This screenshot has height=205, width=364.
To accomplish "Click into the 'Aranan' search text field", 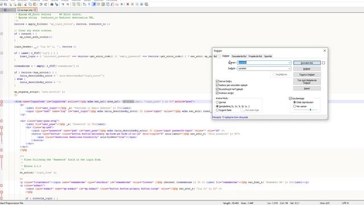I will click(264, 63).
